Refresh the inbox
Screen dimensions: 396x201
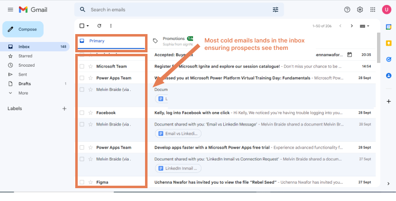[x=99, y=26]
